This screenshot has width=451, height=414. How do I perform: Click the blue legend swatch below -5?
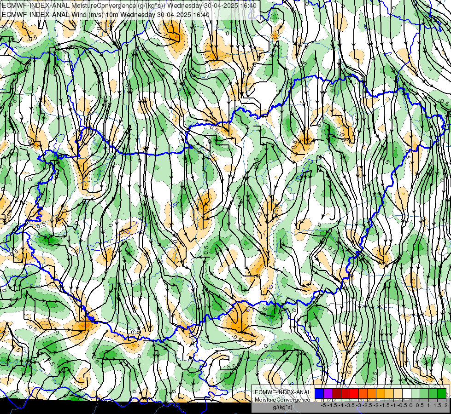(x=319, y=394)
